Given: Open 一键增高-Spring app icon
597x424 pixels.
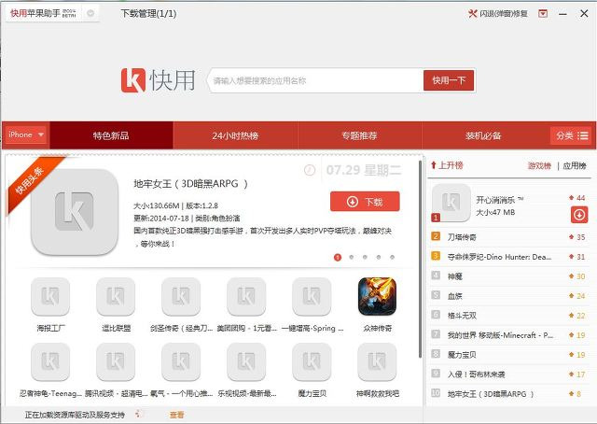Looking at the screenshot, I should [x=312, y=296].
